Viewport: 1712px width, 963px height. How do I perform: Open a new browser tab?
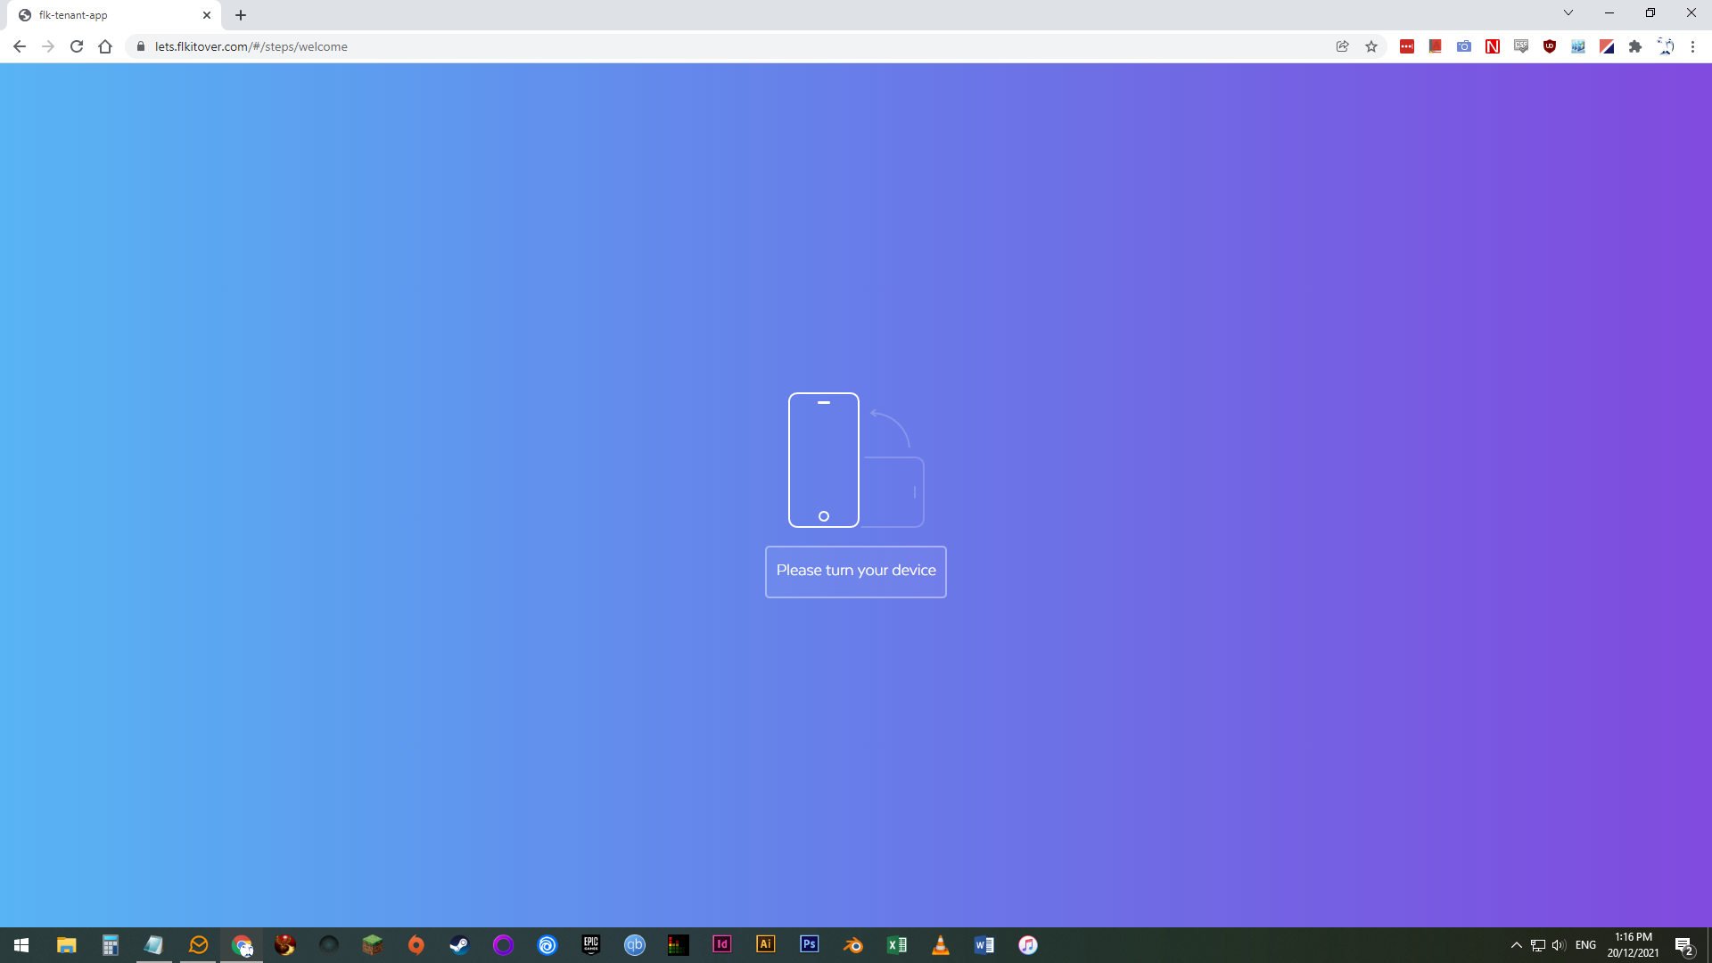[x=241, y=15]
